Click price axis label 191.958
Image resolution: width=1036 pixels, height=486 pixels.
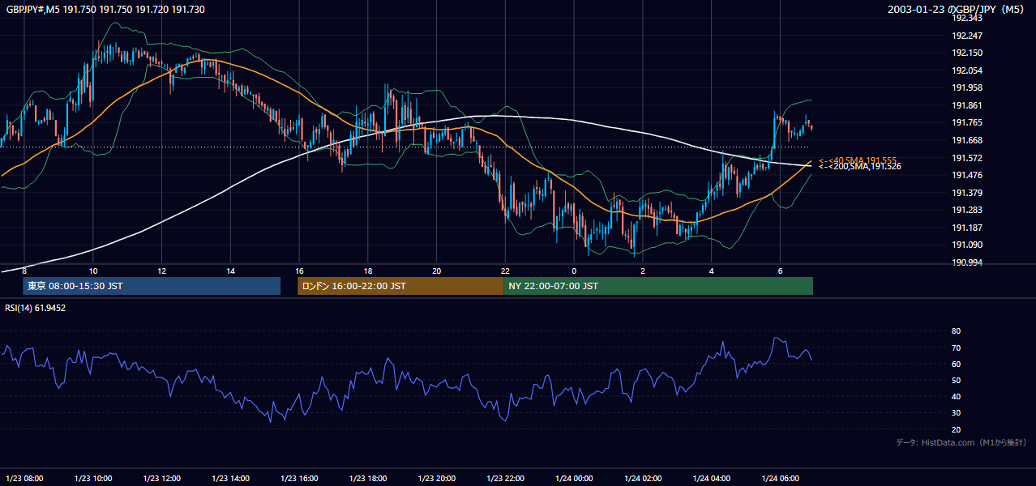[967, 87]
